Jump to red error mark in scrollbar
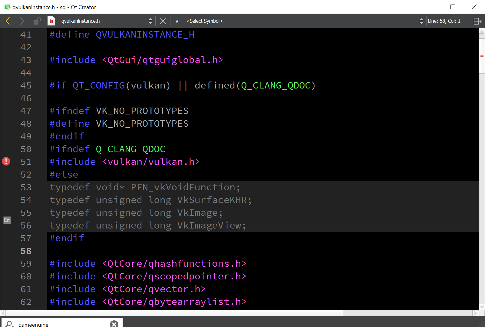The image size is (485, 327). click(482, 56)
